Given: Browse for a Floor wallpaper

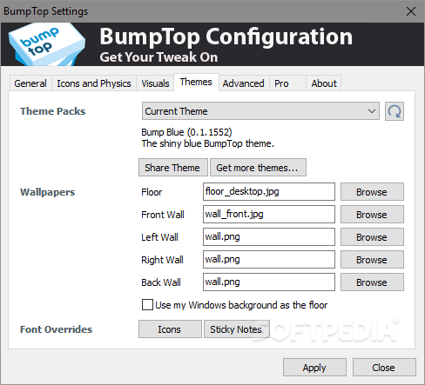Looking at the screenshot, I should [x=372, y=192].
